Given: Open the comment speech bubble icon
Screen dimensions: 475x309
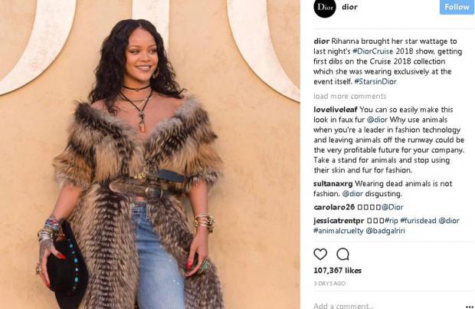Looking at the screenshot, I should click(x=342, y=254).
